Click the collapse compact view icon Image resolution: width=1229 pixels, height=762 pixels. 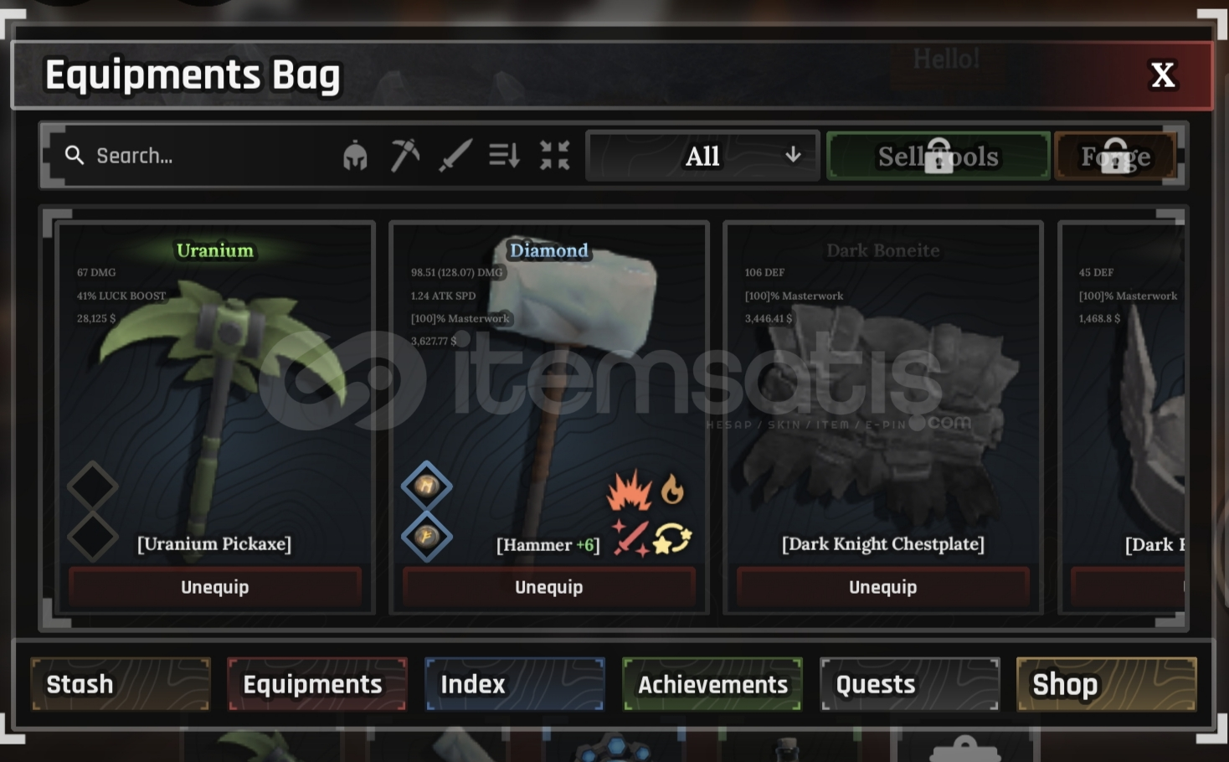point(554,156)
